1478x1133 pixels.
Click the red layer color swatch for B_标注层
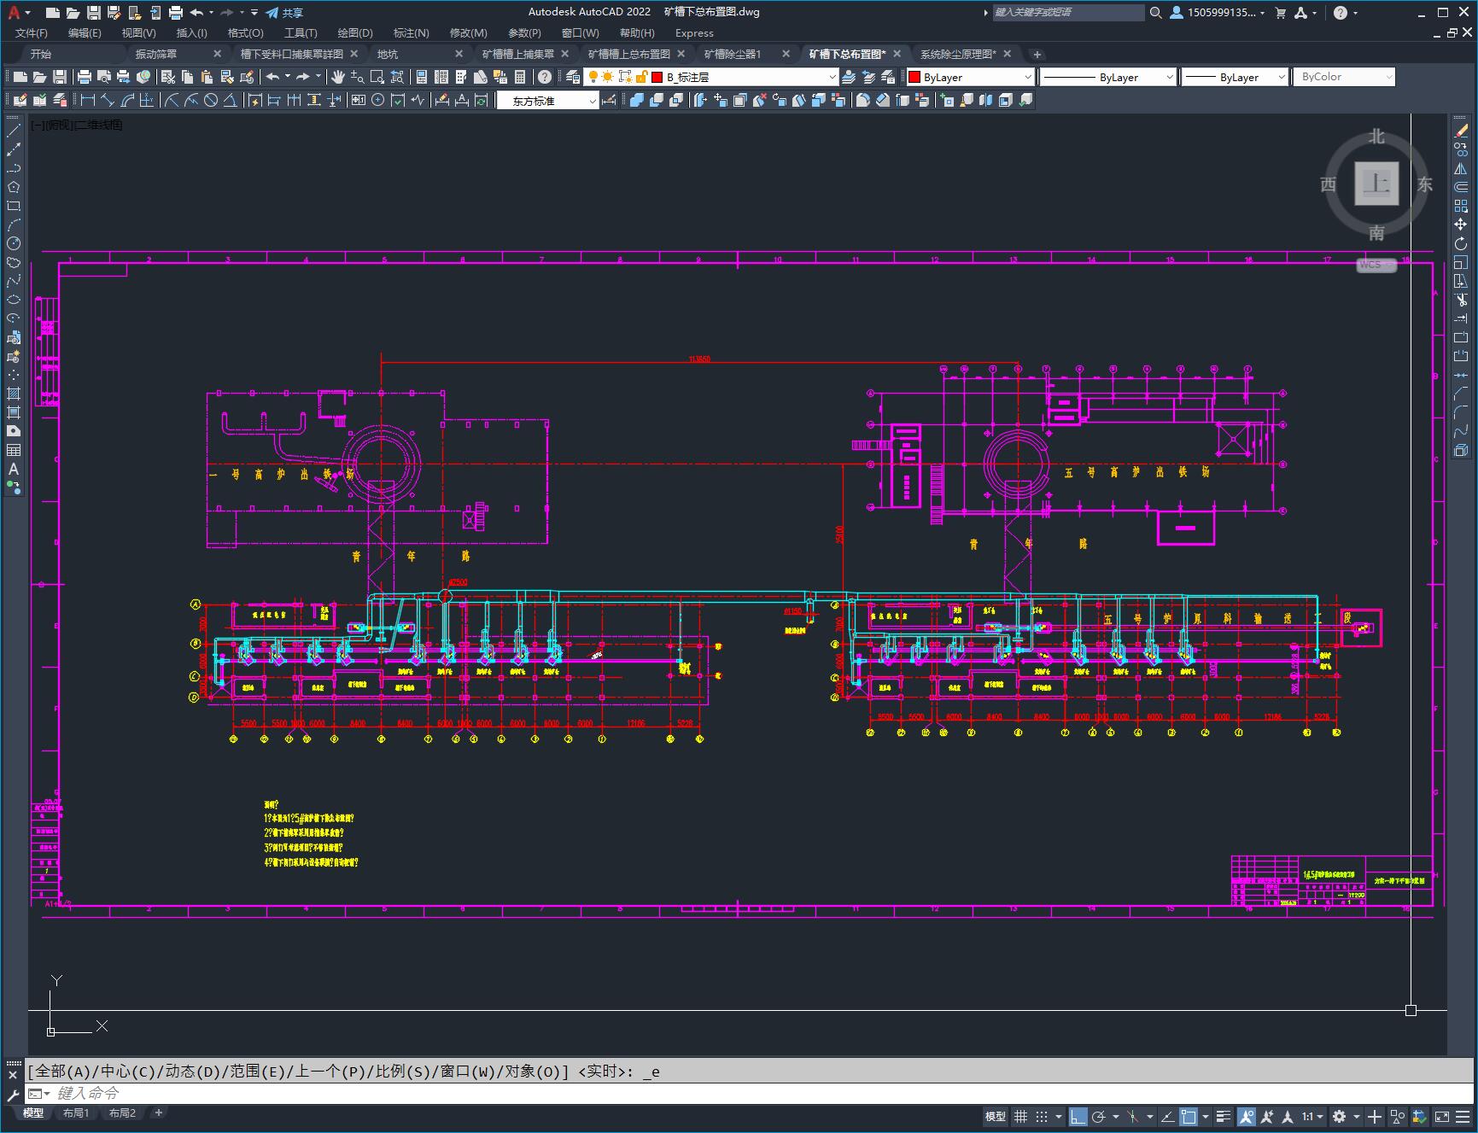[x=657, y=77]
